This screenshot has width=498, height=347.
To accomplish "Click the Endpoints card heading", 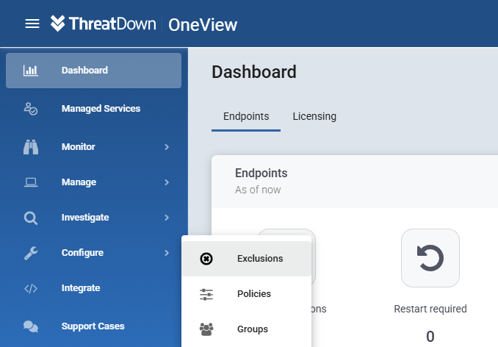I will click(x=261, y=173).
